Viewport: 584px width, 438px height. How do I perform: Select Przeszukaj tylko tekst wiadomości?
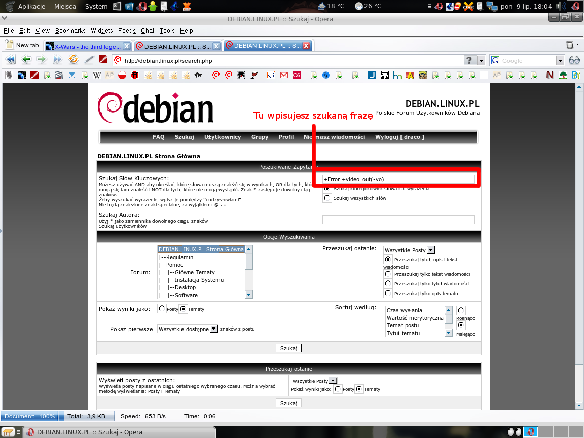point(388,274)
